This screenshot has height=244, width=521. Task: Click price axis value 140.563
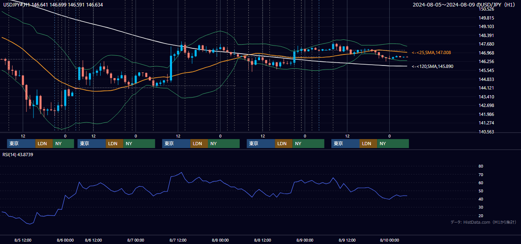tap(486, 132)
